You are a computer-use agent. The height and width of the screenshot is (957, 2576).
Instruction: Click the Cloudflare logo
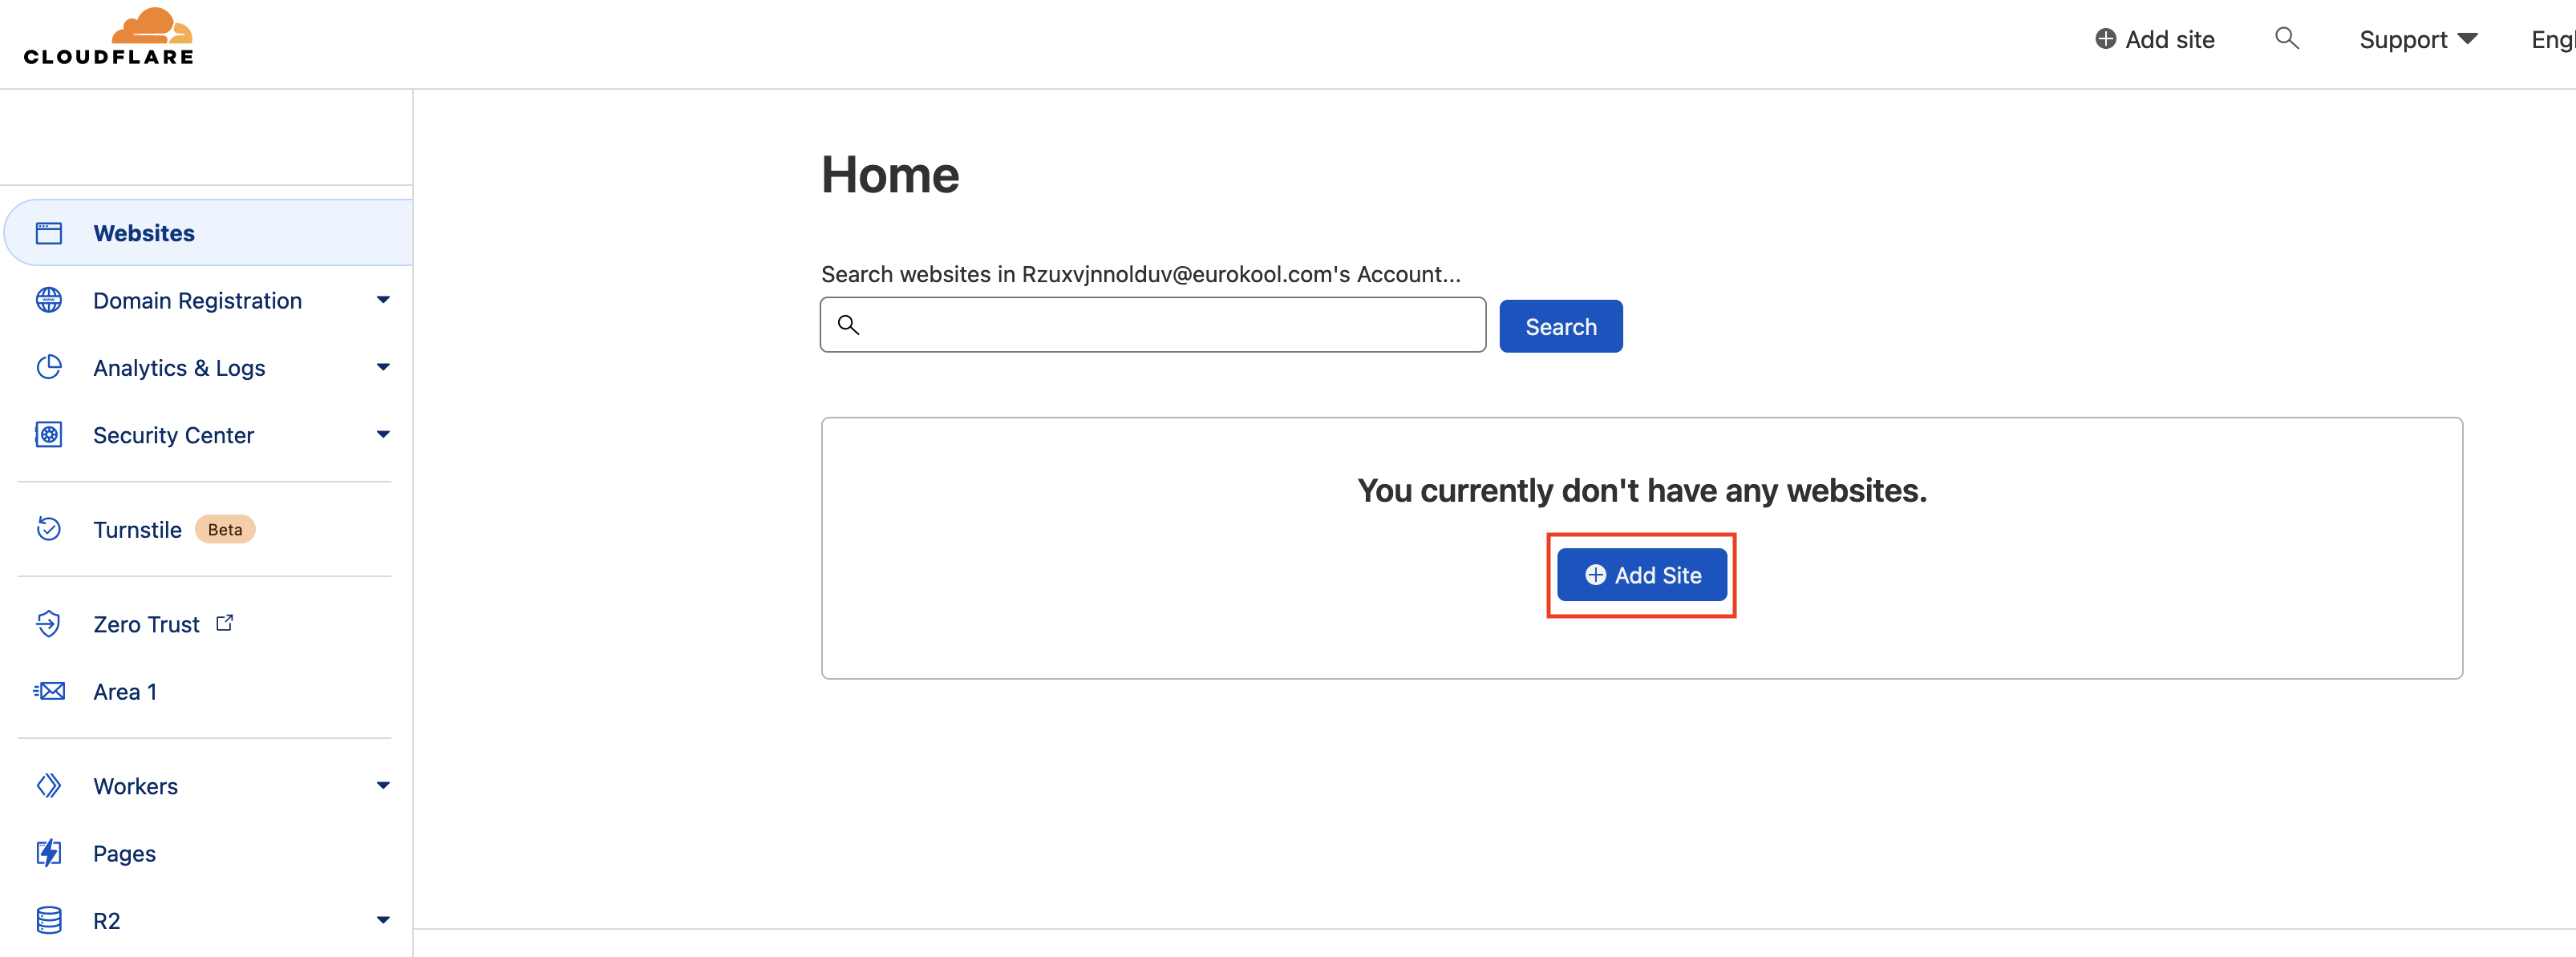point(109,39)
